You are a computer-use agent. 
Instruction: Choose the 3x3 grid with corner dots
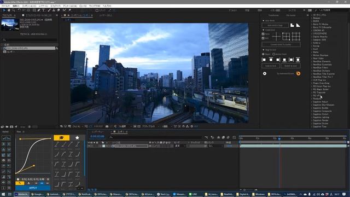point(286,37)
